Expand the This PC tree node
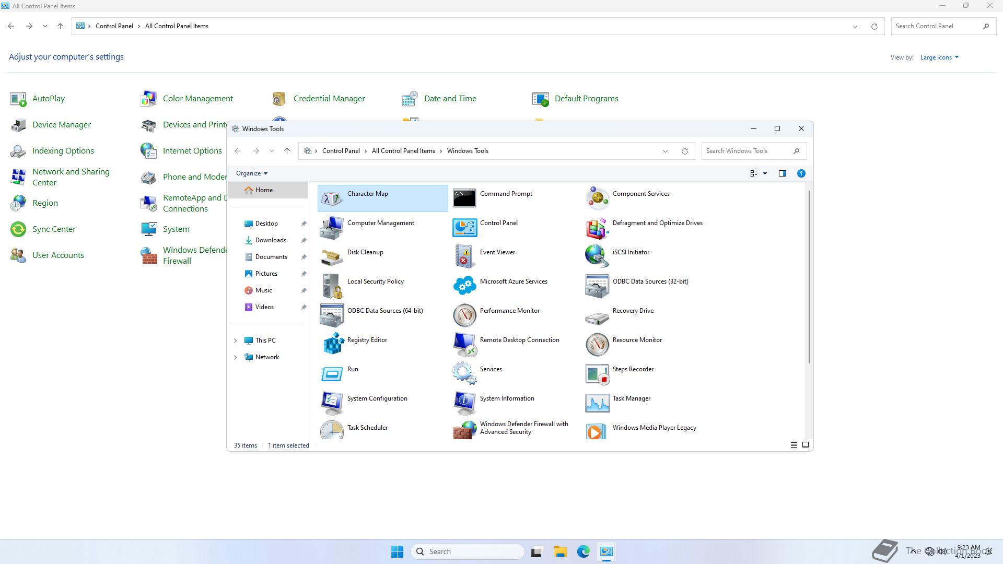The width and height of the screenshot is (1003, 564). click(235, 340)
